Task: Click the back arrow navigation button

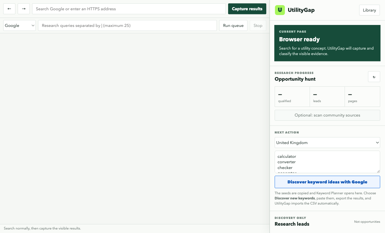Action: point(9,9)
